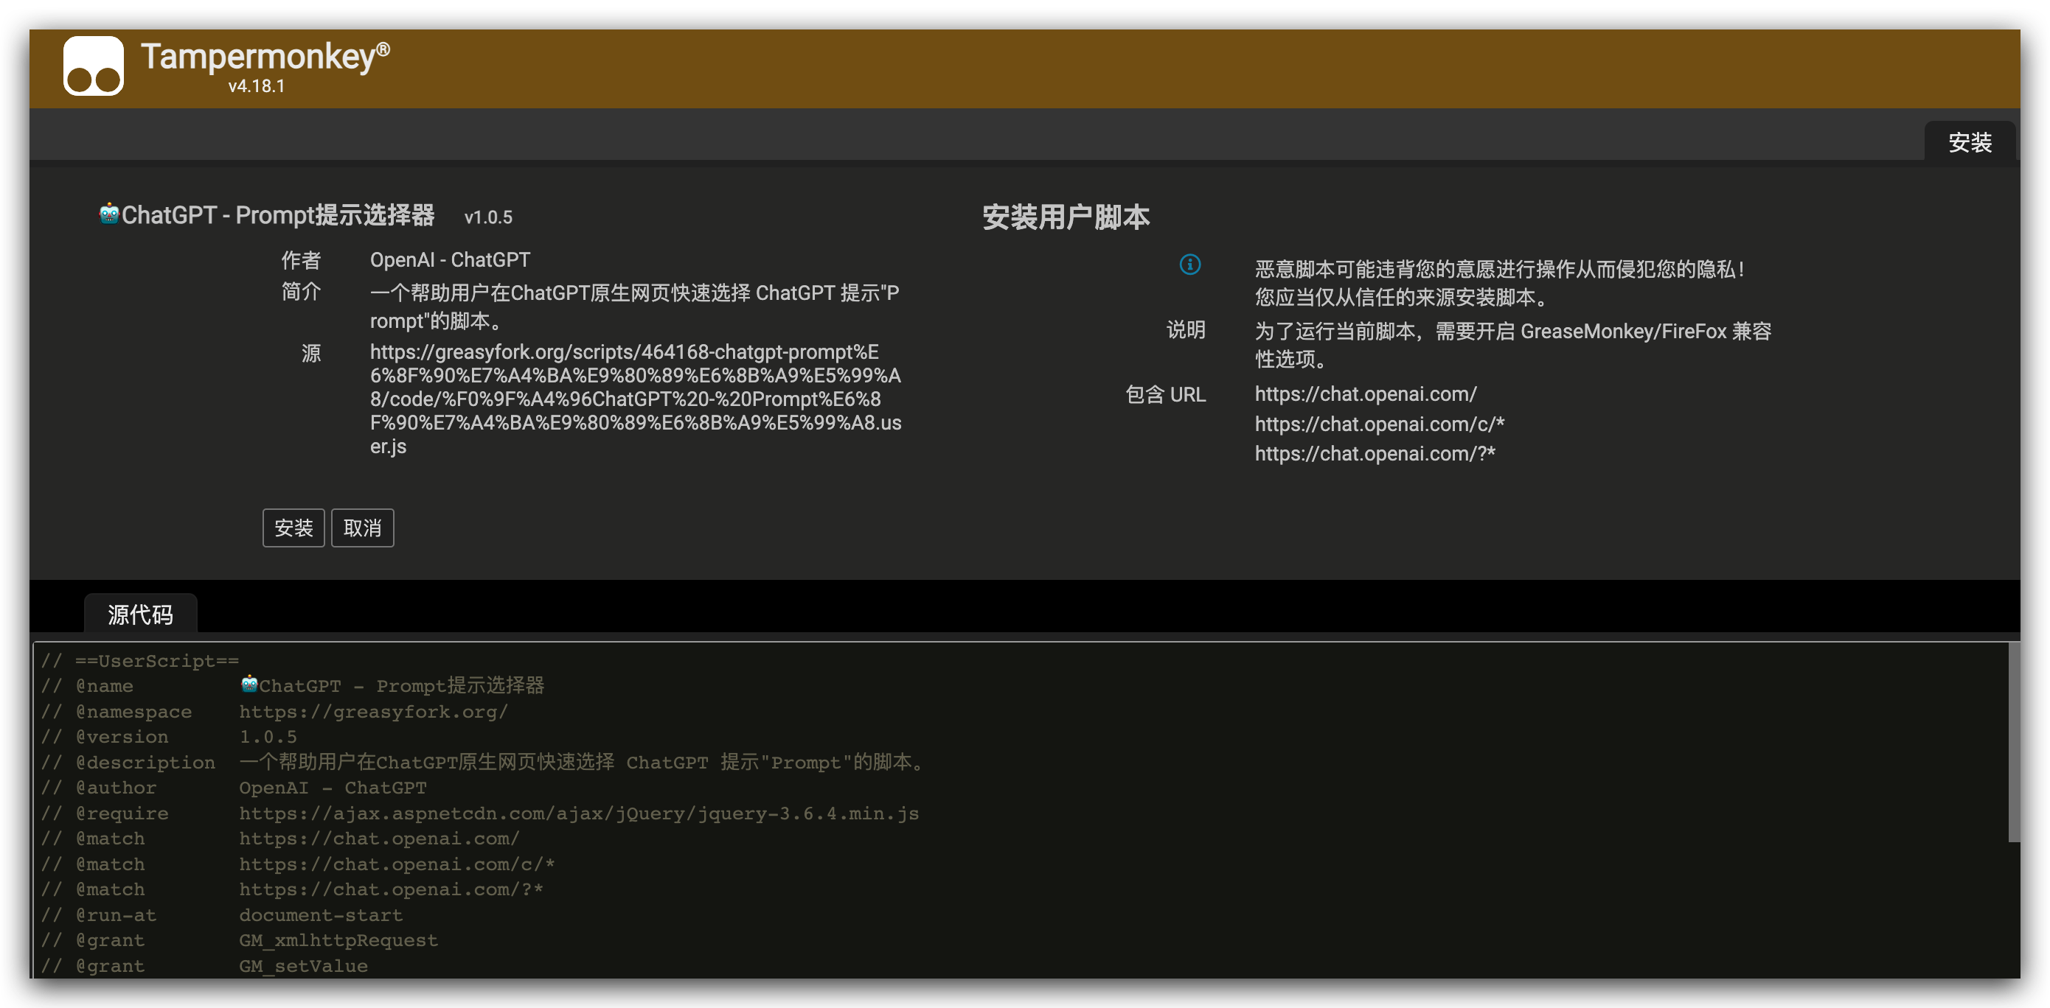
Task: Click the robot emoji in the @name source line
Action: [249, 685]
